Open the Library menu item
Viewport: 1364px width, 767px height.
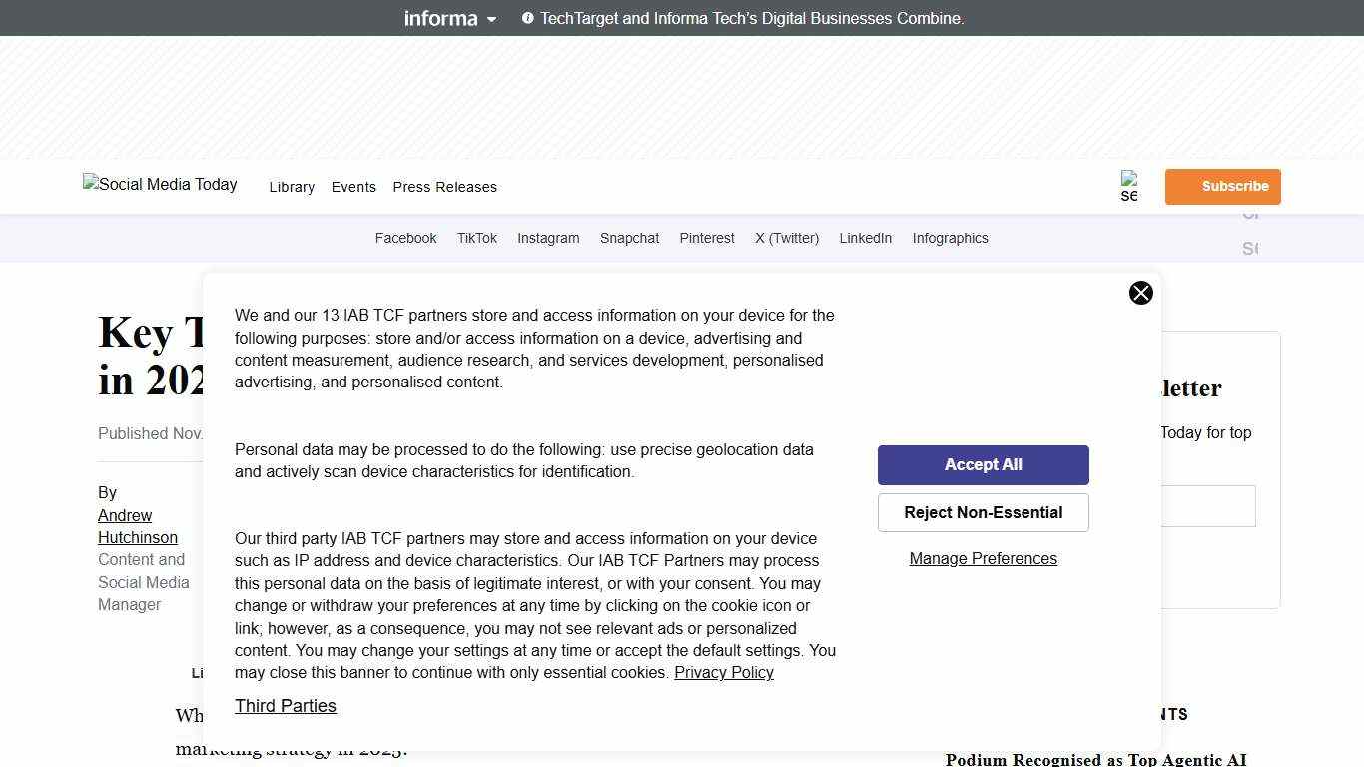[292, 187]
